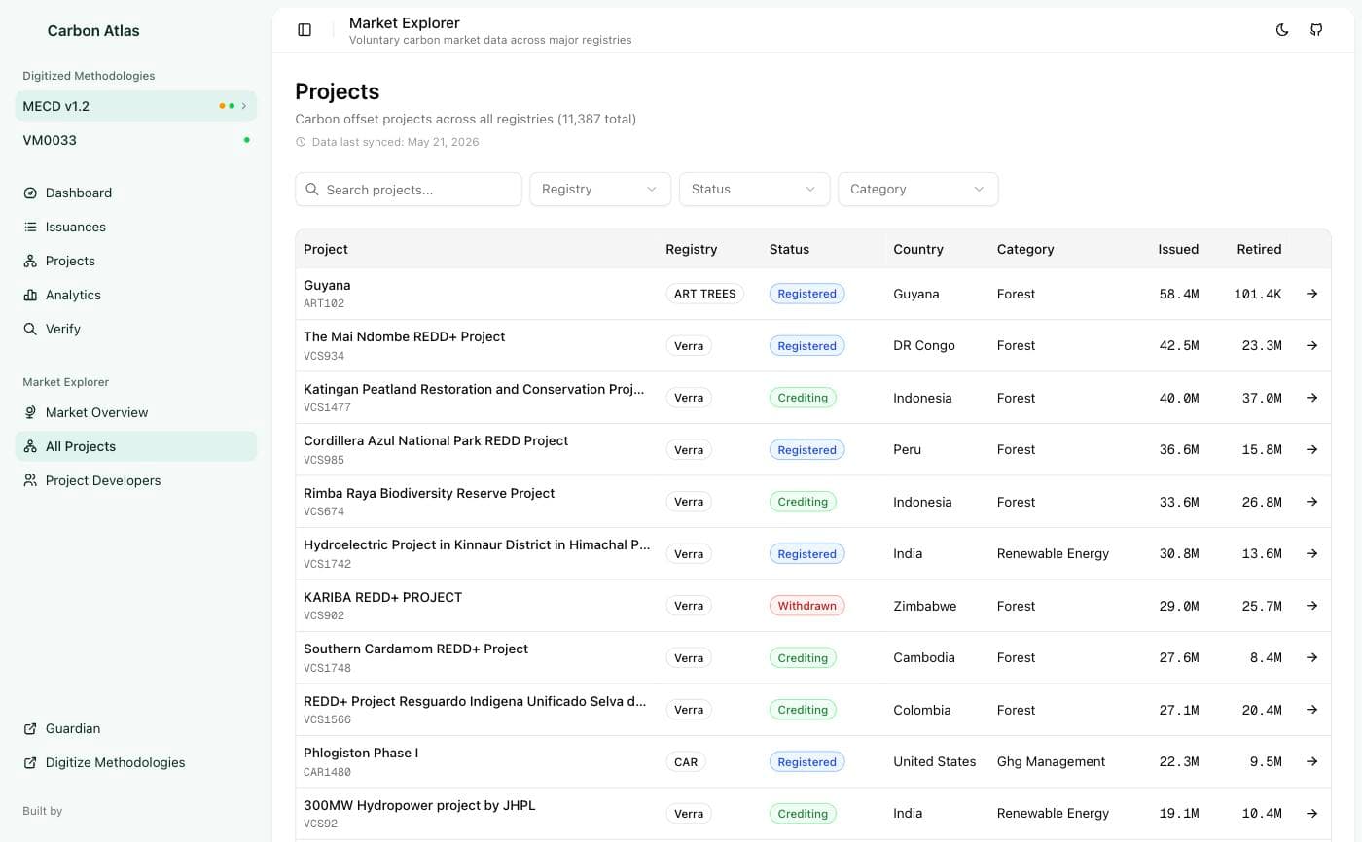This screenshot has height=842, width=1362.
Task: Open Southern Cardamom project arrow
Action: click(x=1311, y=657)
